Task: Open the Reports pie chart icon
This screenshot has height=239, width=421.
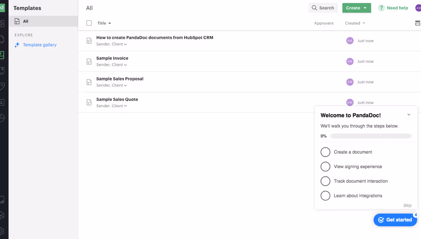Action: (x=2, y=118)
